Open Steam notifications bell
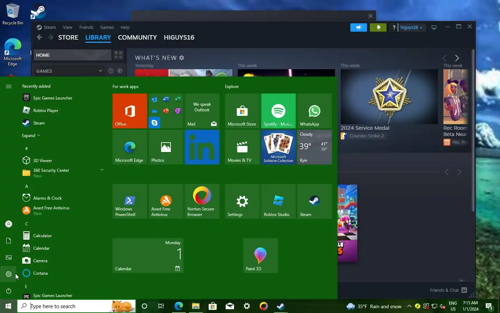The height and width of the screenshot is (313, 500). pos(378,27)
